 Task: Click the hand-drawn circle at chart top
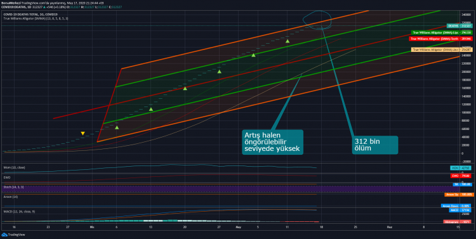[x=317, y=20]
